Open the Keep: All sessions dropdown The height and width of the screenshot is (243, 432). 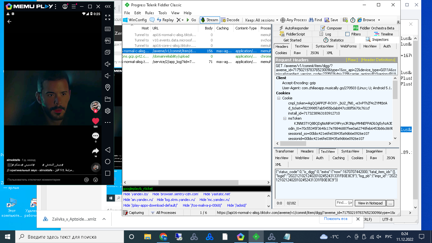pos(262,20)
